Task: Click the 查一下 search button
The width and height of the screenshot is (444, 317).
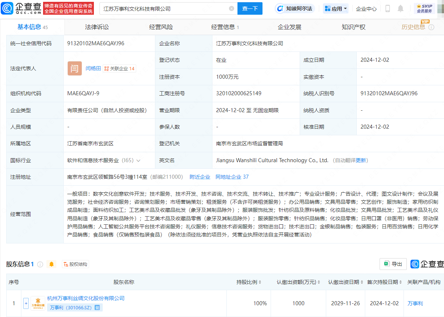Action: click(250, 8)
